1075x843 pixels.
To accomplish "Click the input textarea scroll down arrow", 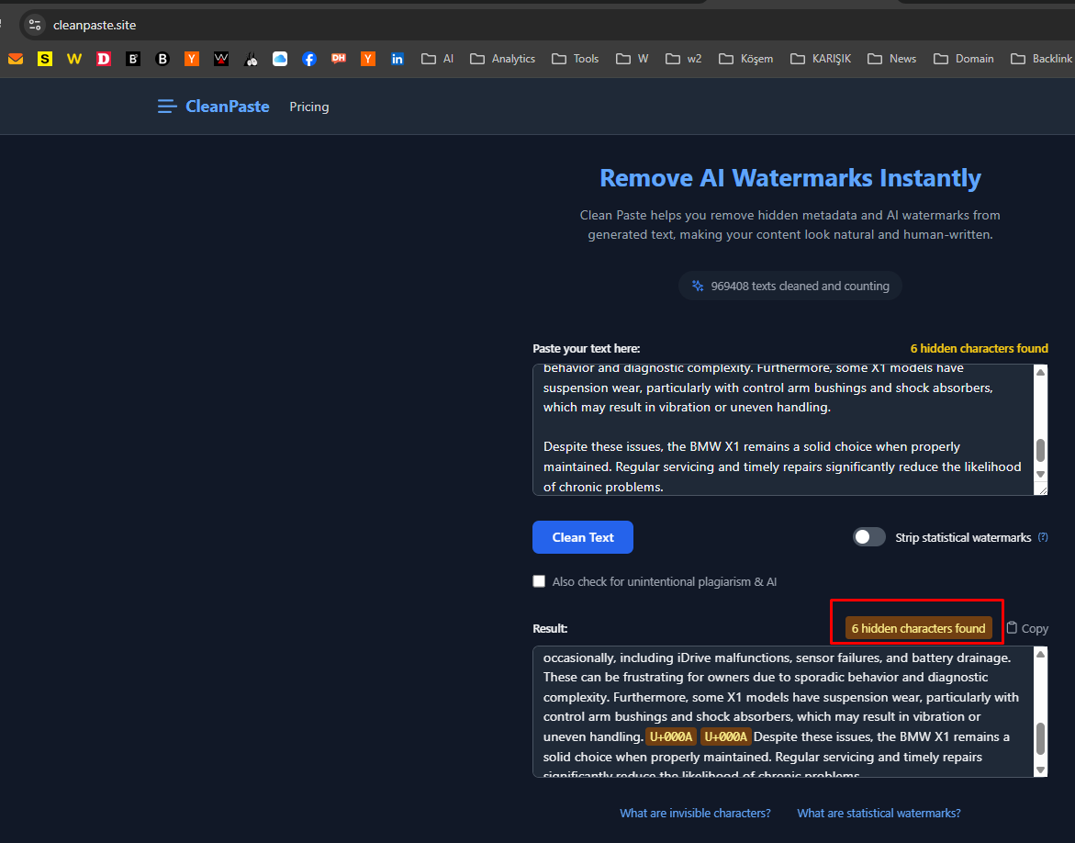I will [1040, 474].
